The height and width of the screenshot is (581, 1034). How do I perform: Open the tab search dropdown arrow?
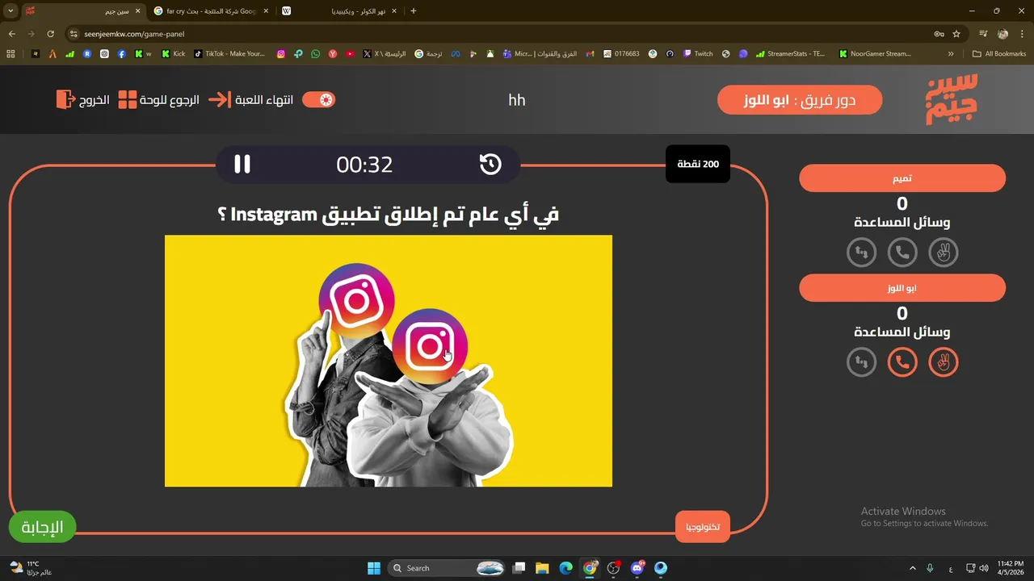[10, 11]
